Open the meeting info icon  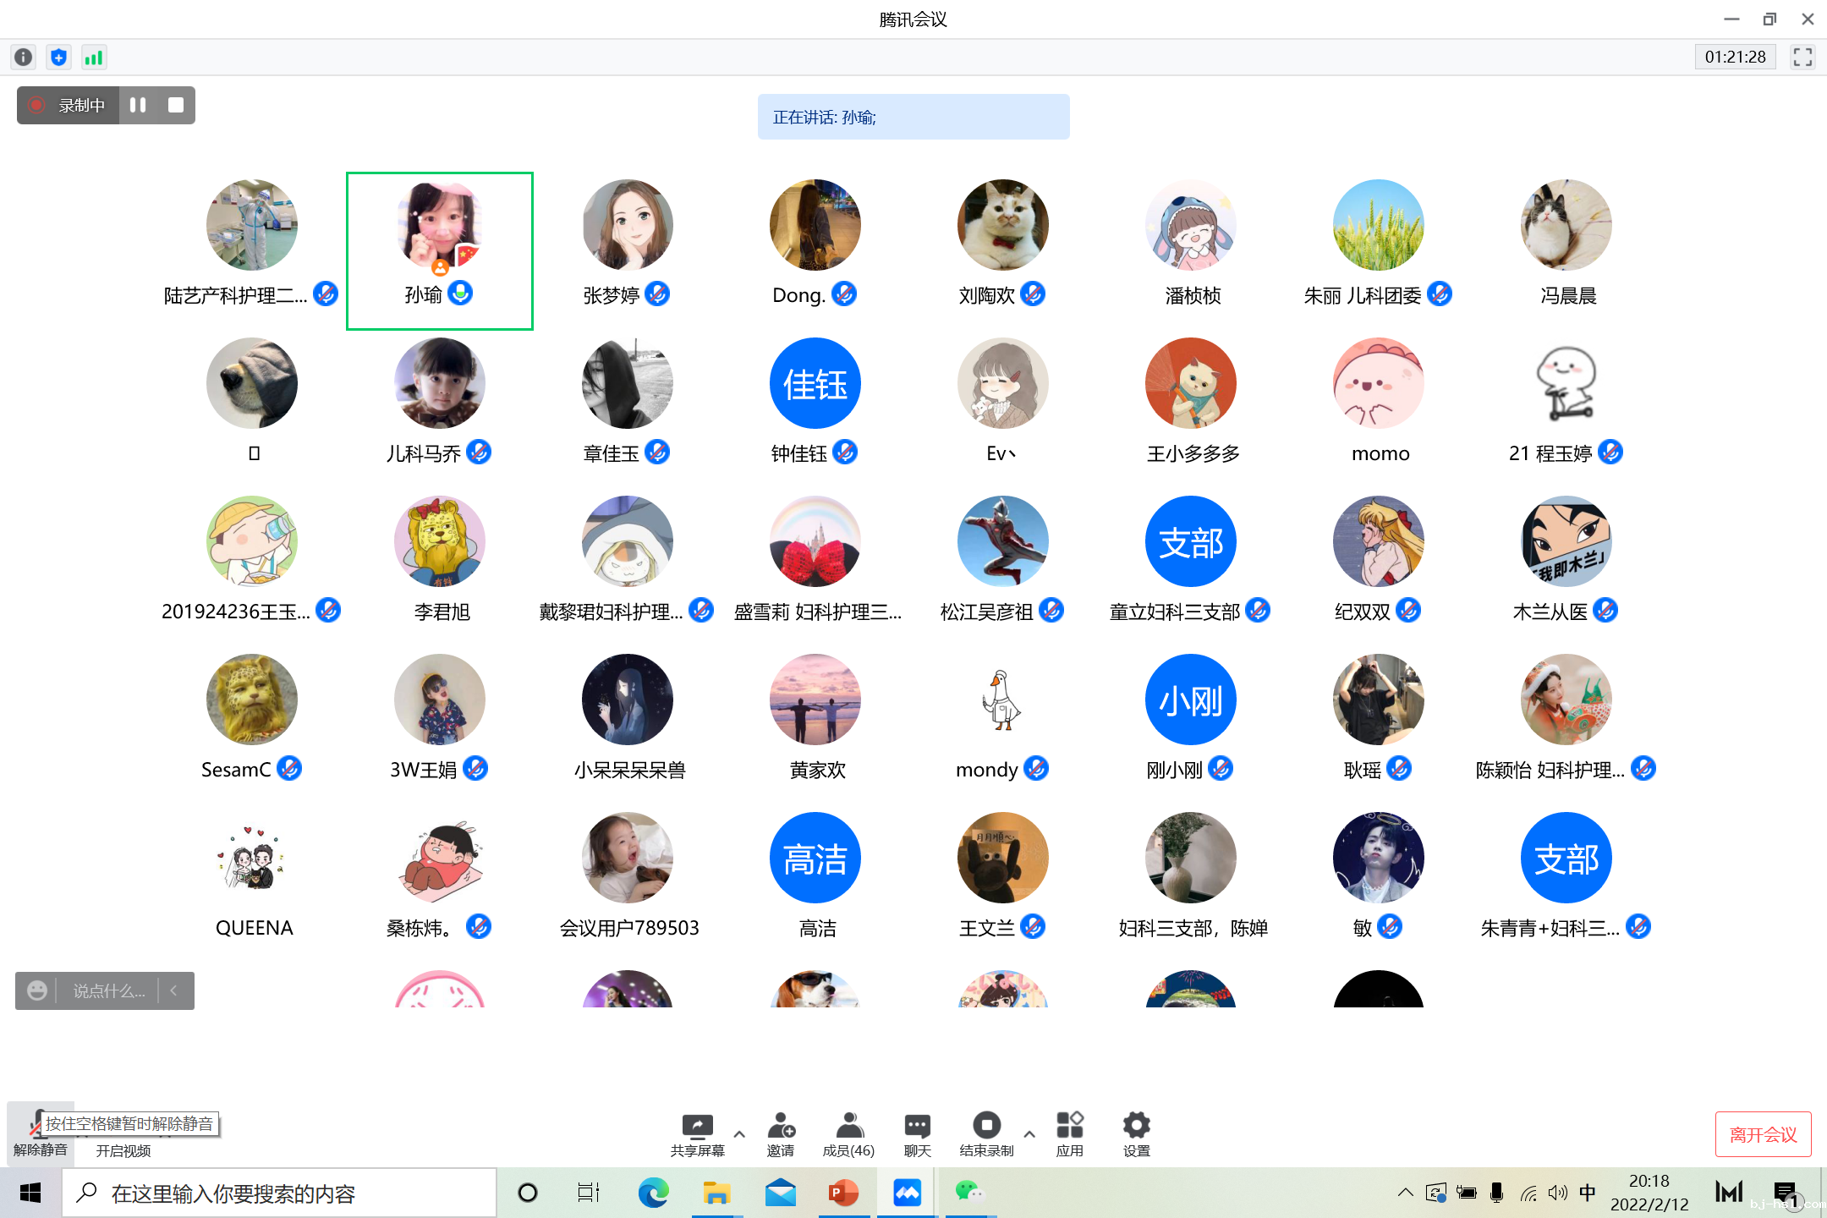coord(24,57)
